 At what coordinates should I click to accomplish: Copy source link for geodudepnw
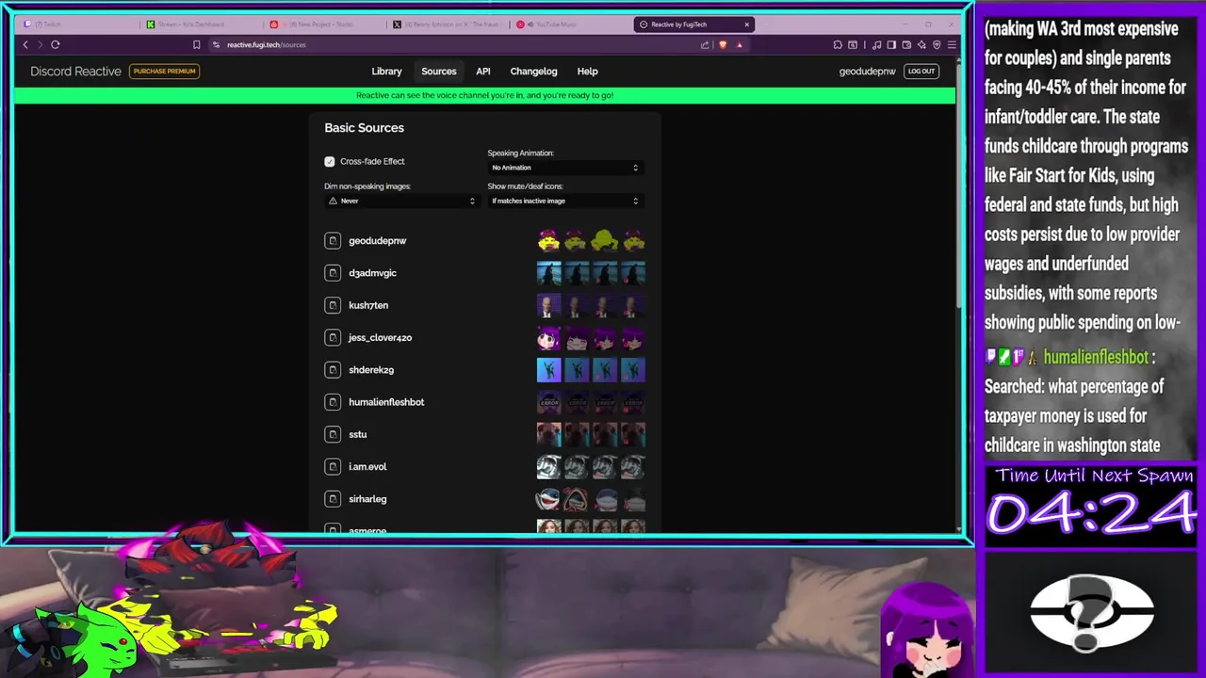tap(333, 241)
